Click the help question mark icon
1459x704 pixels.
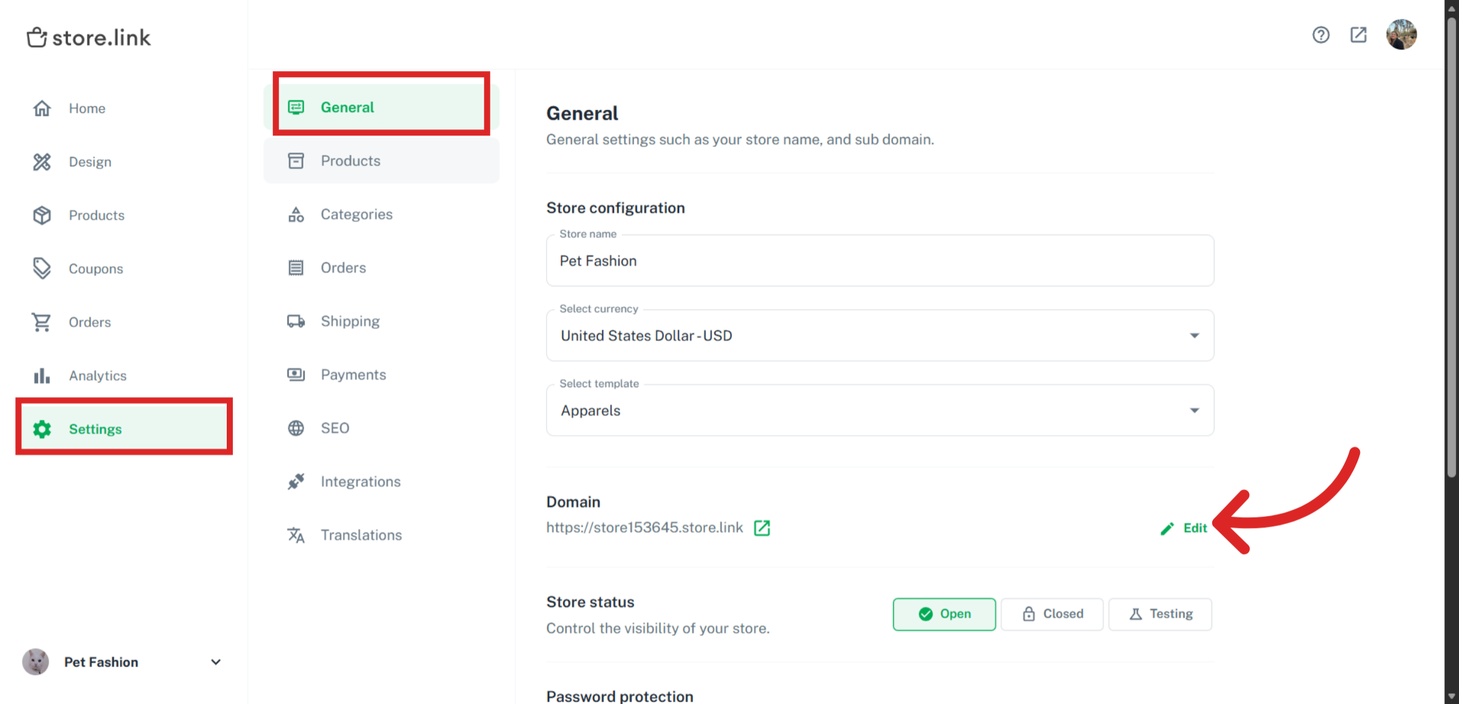1320,35
